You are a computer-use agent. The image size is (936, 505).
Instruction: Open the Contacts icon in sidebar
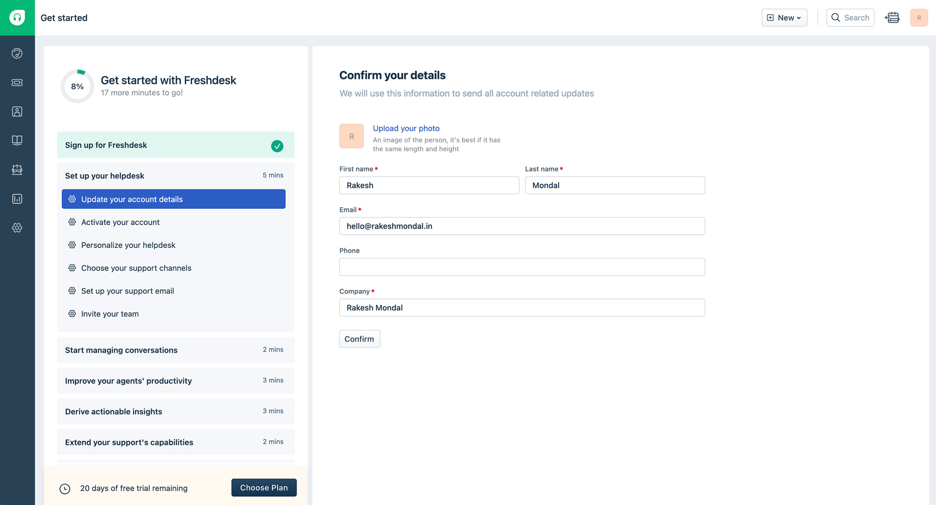point(17,112)
